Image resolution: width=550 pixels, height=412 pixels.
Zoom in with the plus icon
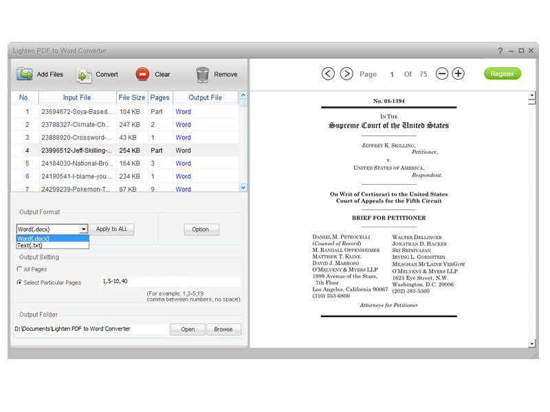[458, 73]
